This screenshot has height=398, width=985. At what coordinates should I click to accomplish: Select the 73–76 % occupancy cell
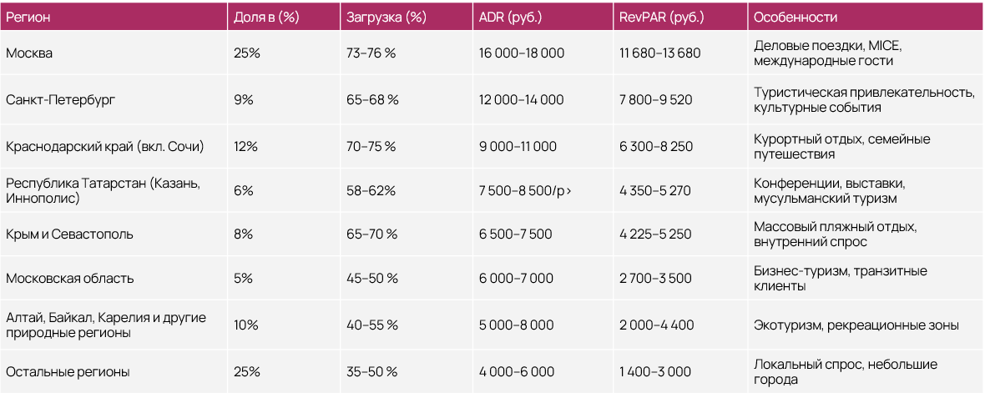click(371, 53)
